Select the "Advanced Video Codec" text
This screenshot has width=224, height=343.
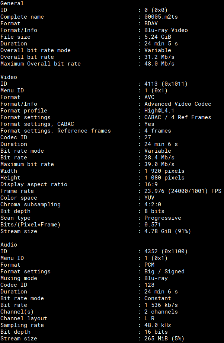click(177, 104)
